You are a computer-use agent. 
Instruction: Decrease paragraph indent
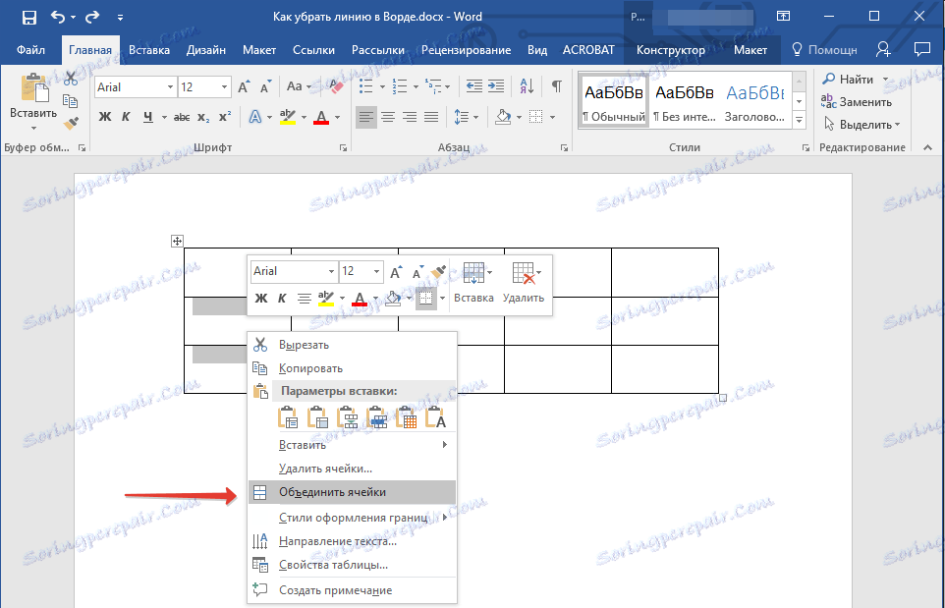(474, 86)
